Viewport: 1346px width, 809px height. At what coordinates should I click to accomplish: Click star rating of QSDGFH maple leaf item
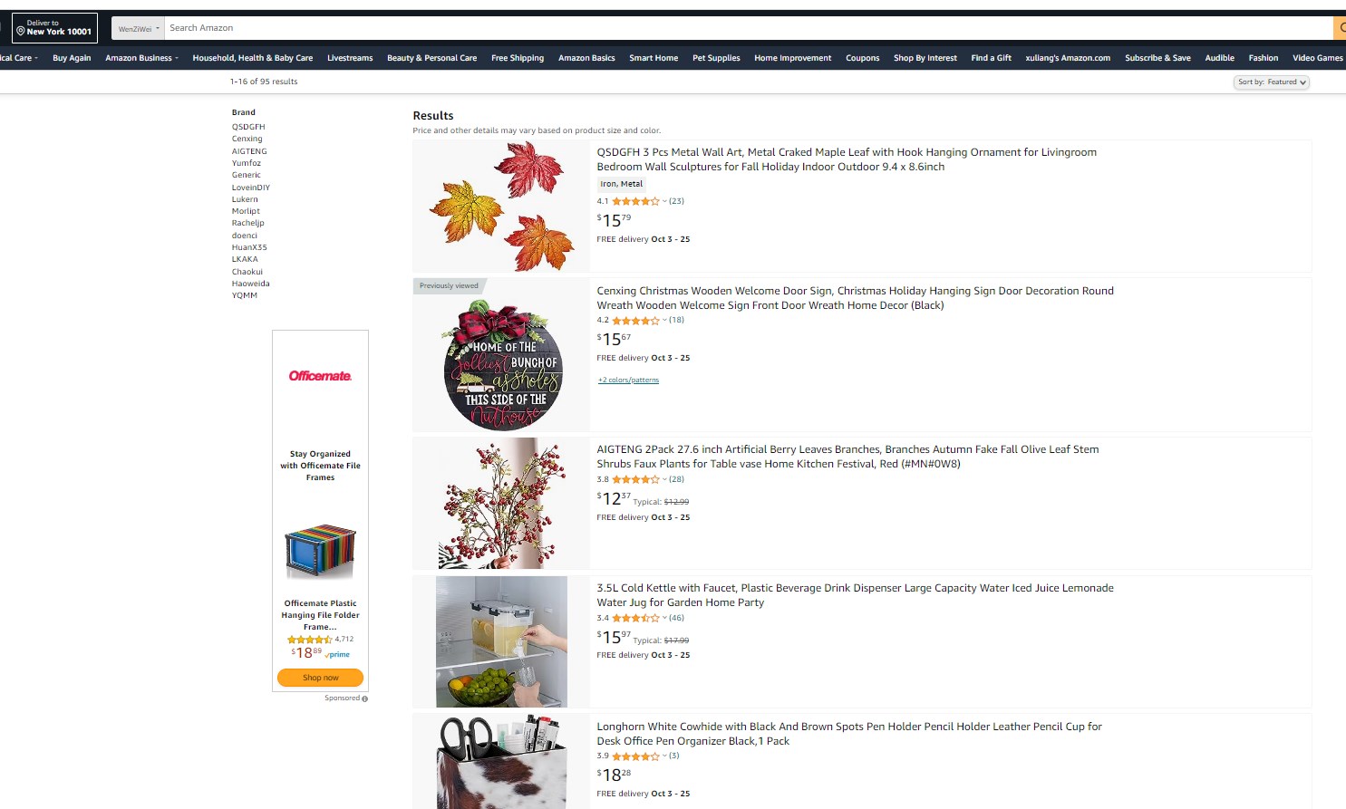pyautogui.click(x=636, y=201)
